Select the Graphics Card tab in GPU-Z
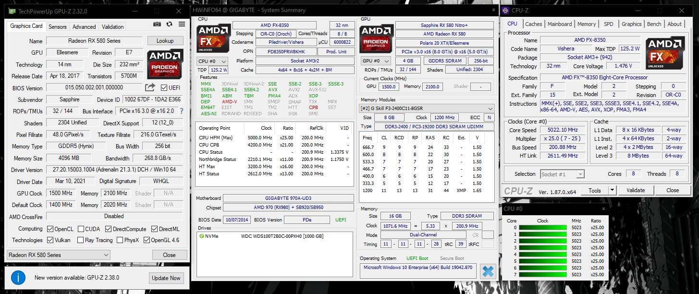 [x=26, y=26]
